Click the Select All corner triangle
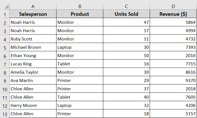Image resolution: width=197 pixels, height=118 pixels. [6, 6]
